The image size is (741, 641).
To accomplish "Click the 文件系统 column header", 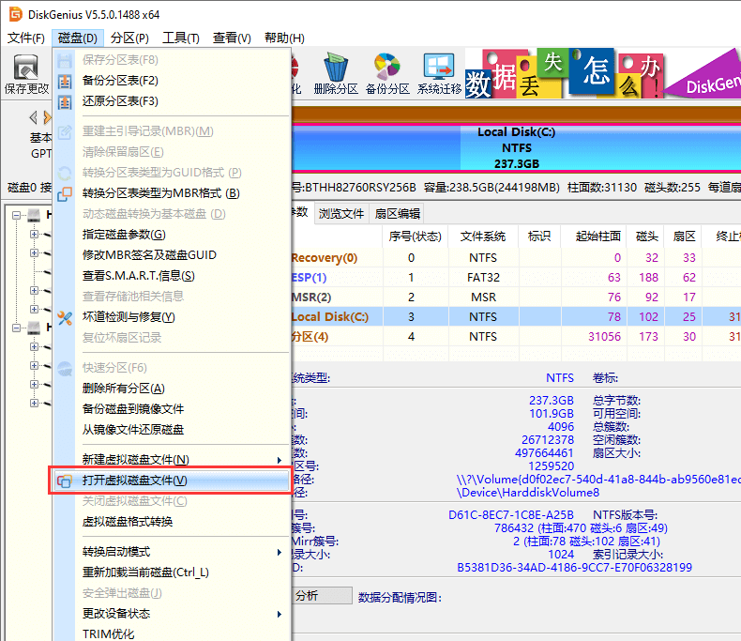I will [x=483, y=237].
